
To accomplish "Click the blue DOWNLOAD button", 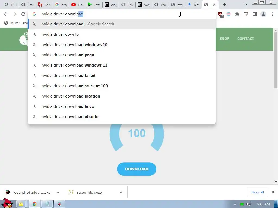I will click(137, 169).
